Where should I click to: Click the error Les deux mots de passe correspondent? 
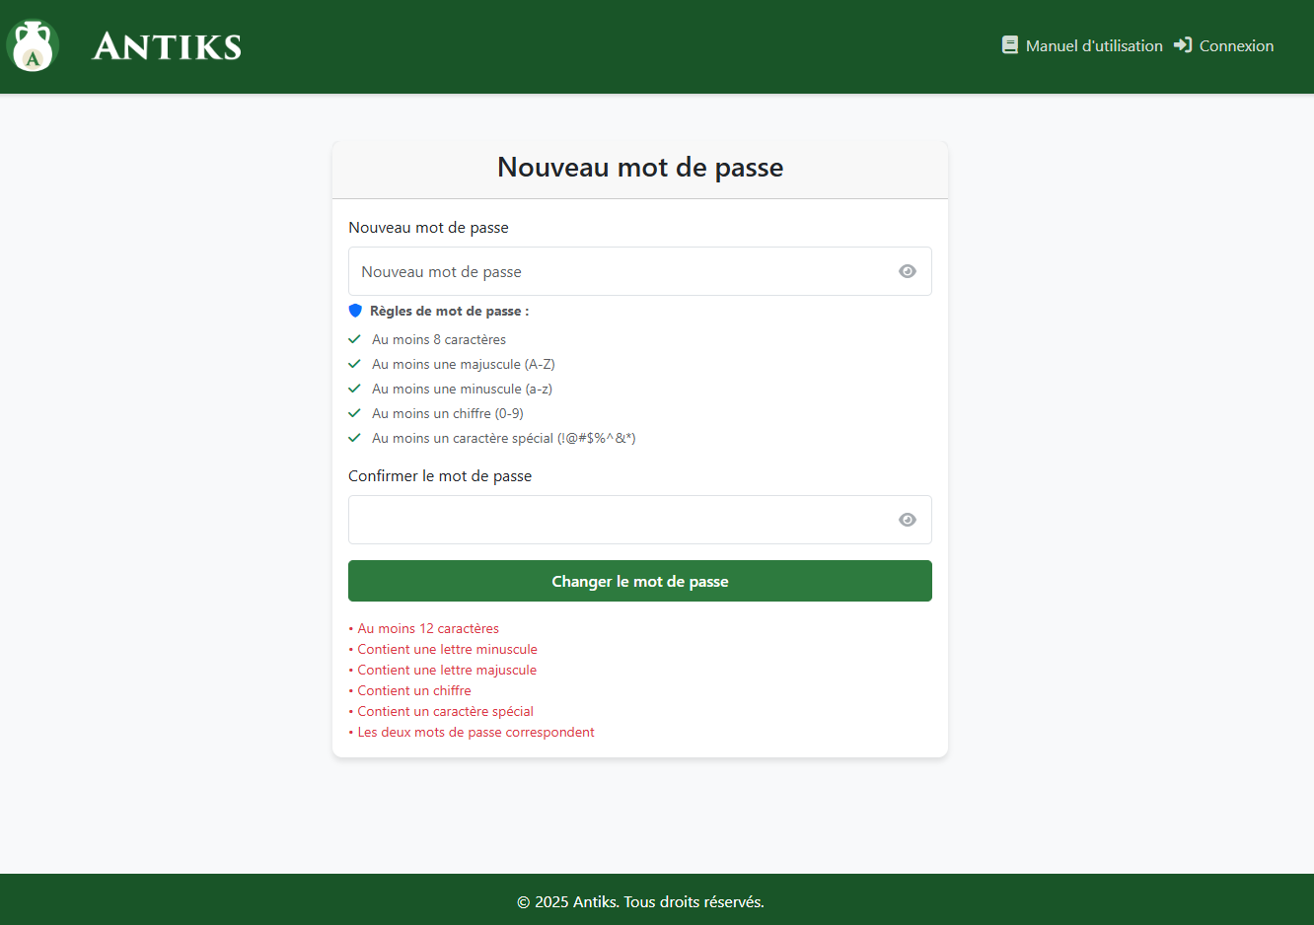click(475, 731)
